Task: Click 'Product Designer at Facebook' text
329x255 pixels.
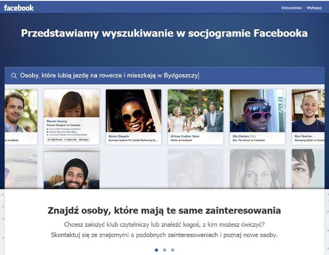Action: click(64, 125)
